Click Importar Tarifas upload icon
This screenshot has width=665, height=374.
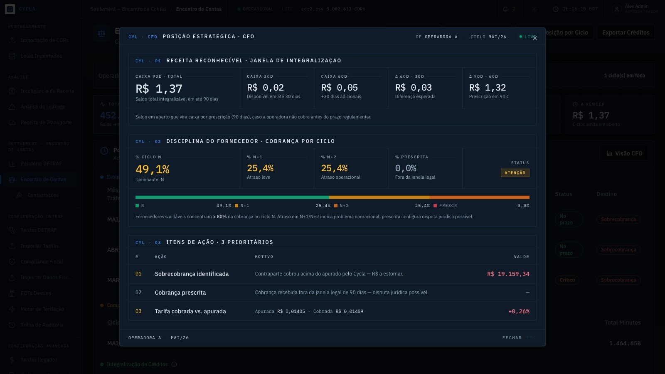point(12,246)
